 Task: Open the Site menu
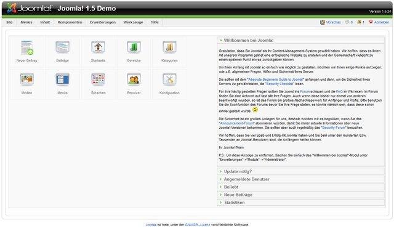coord(9,22)
